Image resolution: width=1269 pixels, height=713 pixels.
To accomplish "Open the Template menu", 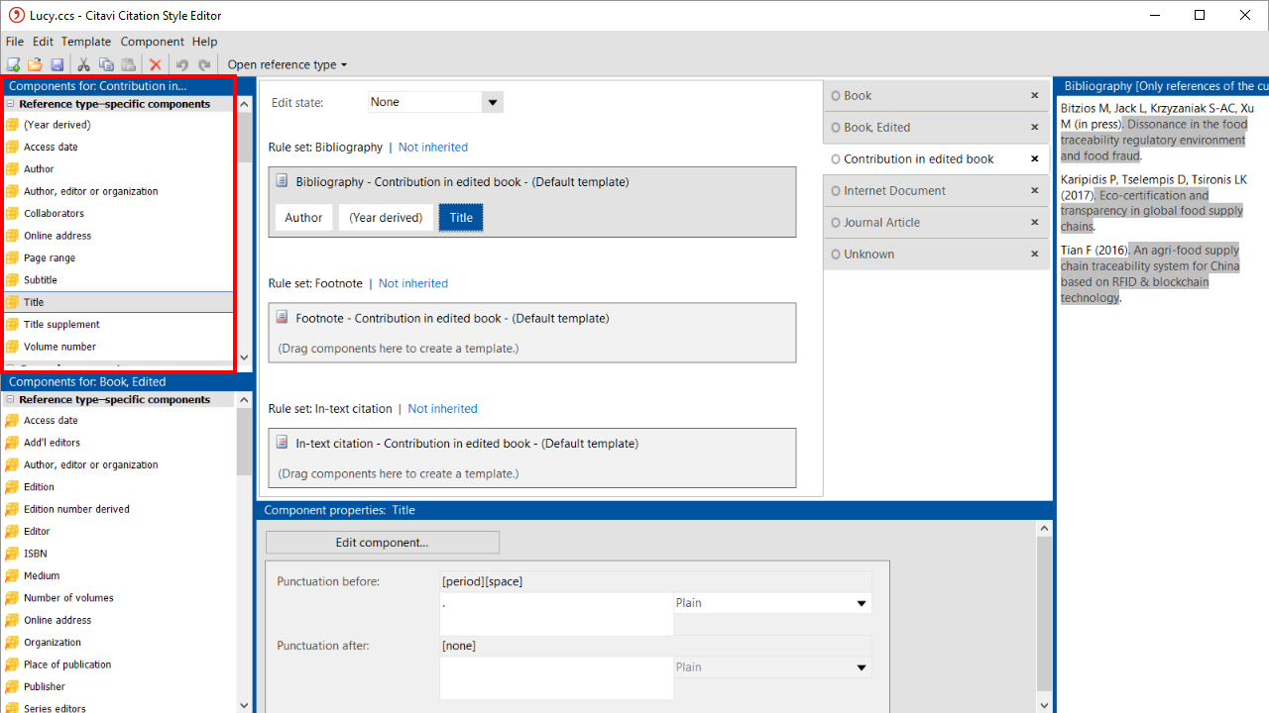I will point(86,42).
